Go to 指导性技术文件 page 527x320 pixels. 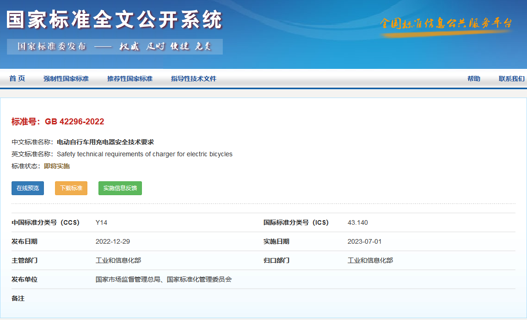(x=194, y=79)
